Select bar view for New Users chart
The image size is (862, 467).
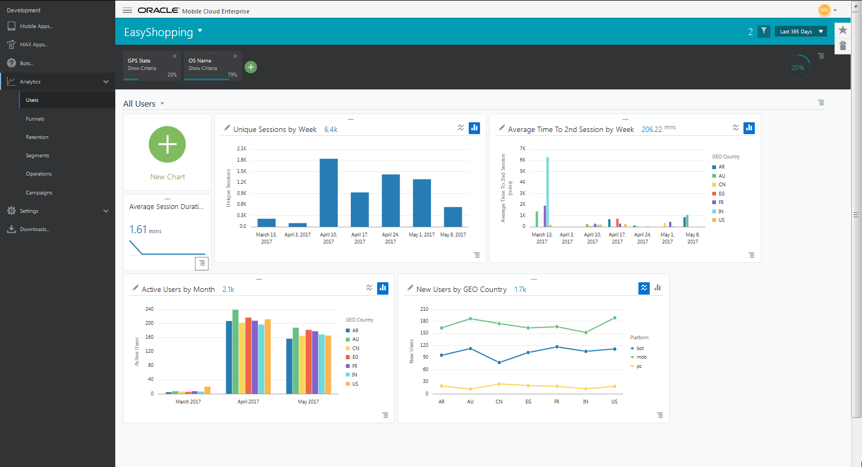(x=657, y=288)
